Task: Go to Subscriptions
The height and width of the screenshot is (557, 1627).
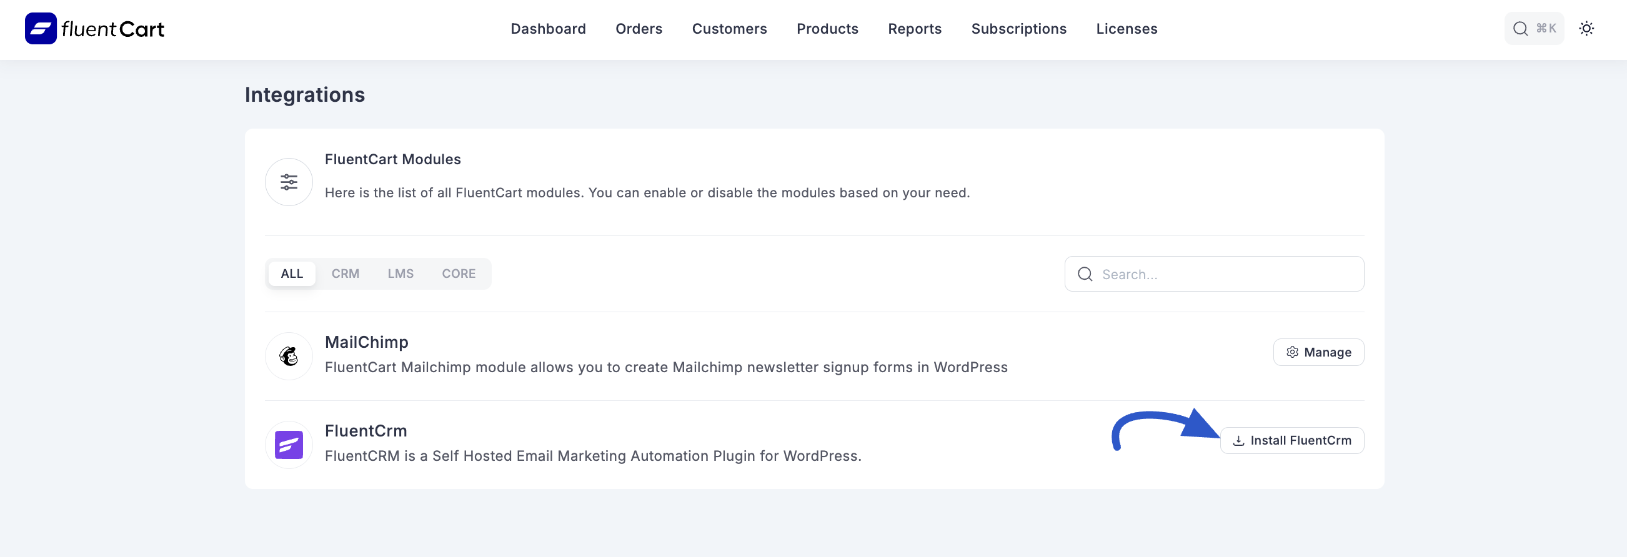Action: pos(1018,29)
